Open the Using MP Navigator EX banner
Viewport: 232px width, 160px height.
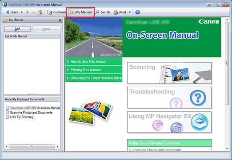tap(169, 122)
